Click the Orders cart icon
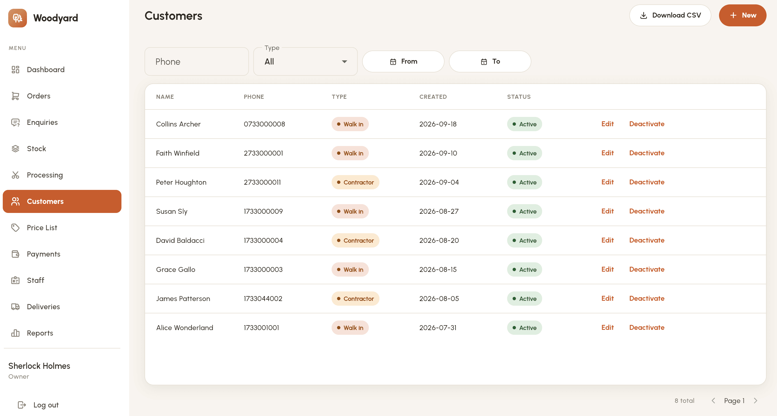This screenshot has width=777, height=416. pos(15,96)
